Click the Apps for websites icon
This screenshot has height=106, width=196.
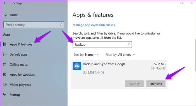[x=5, y=75]
